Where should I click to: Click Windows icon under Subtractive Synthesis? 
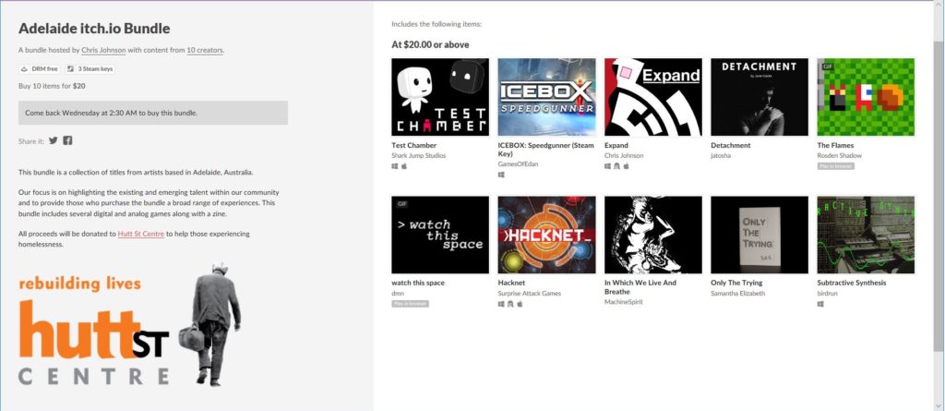820,304
